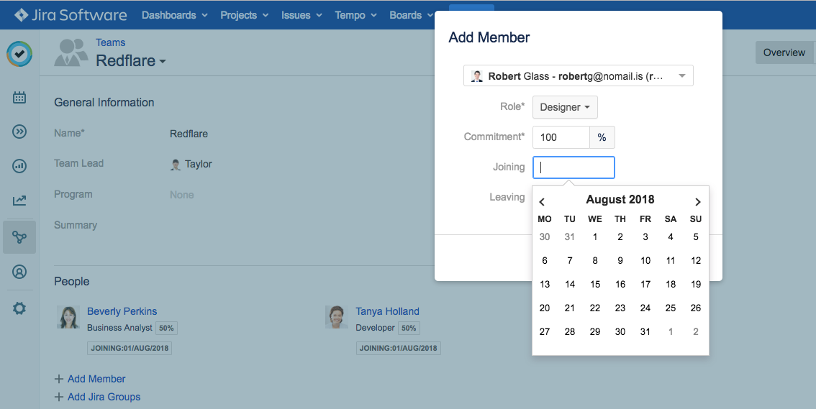The width and height of the screenshot is (816, 409).
Task: Open the calendar icon in left sidebar
Action: click(19, 97)
